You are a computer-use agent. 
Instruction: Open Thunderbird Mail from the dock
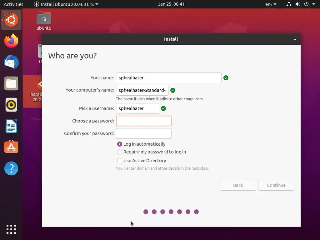point(11,62)
